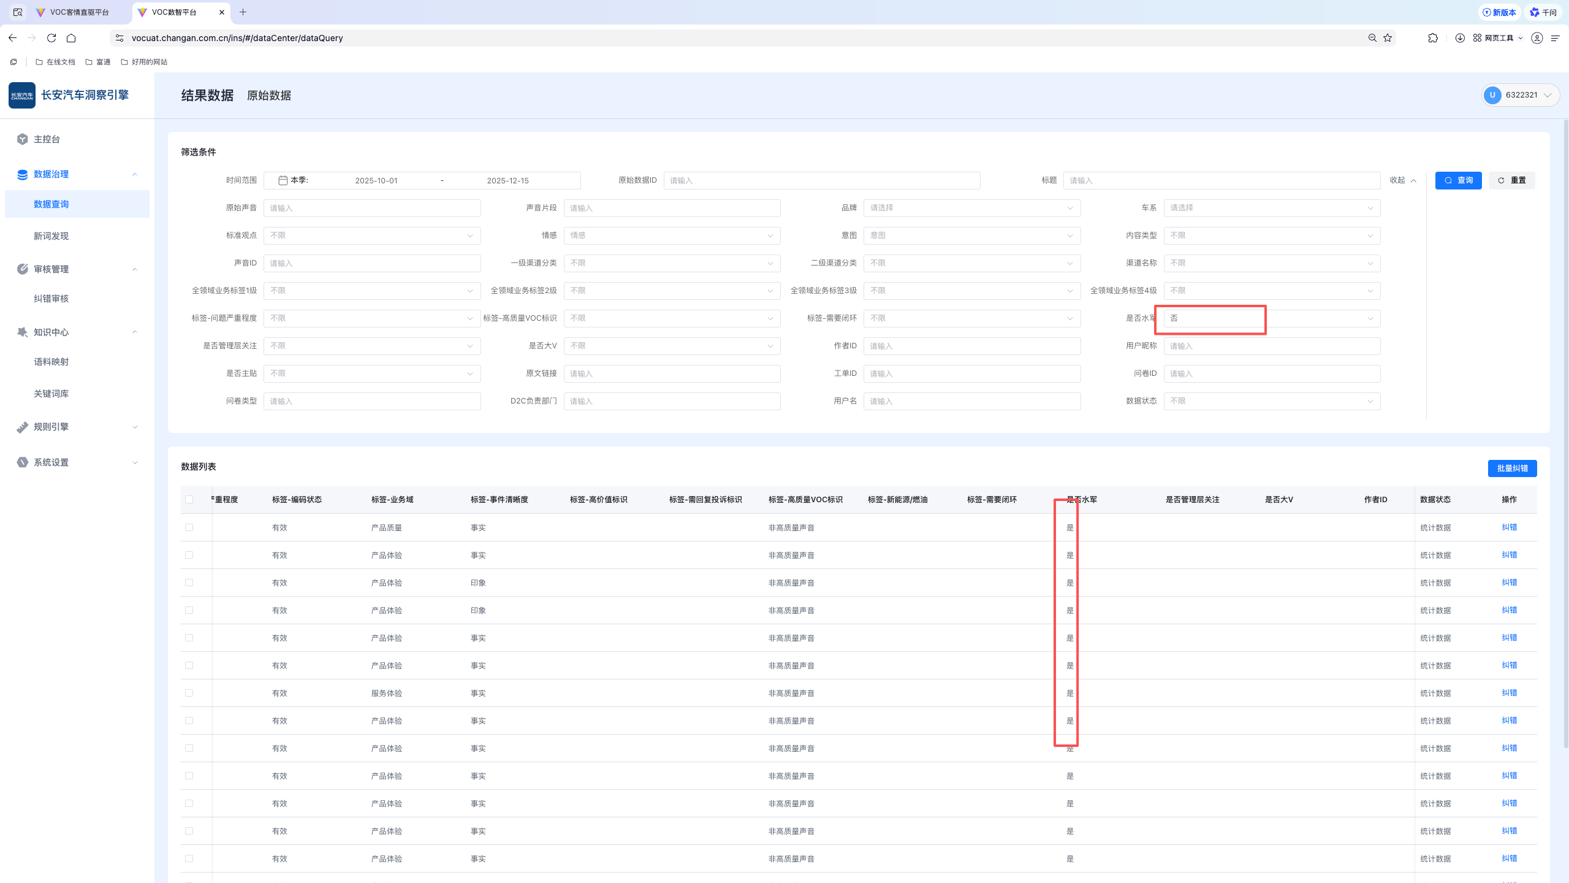The height and width of the screenshot is (883, 1569).
Task: Check the first row's checkbox
Action: point(189,527)
